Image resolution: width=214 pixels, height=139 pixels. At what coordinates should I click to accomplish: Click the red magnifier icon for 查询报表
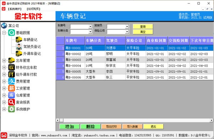pos(11,102)
